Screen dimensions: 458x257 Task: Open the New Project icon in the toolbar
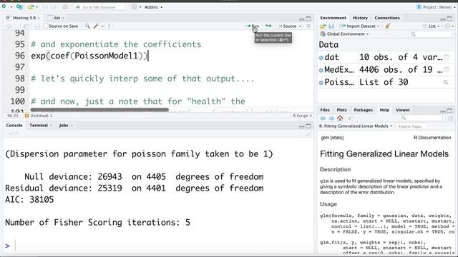click(x=19, y=6)
